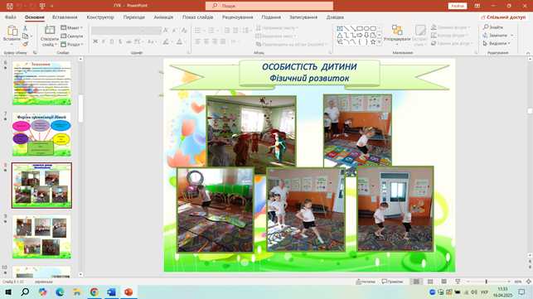This screenshot has width=533, height=299.
Task: Toggle Нотатки (Notes) pane in status bar
Action: point(366,282)
